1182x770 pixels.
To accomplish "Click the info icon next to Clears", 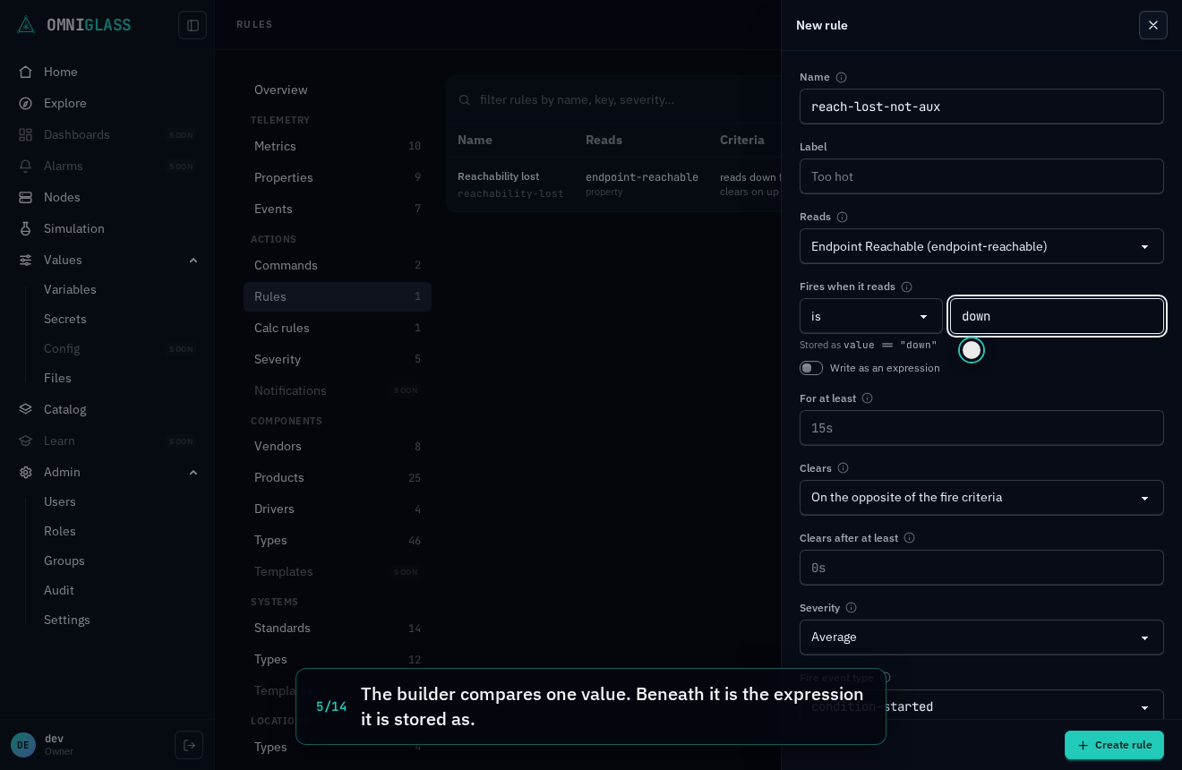I will (843, 468).
